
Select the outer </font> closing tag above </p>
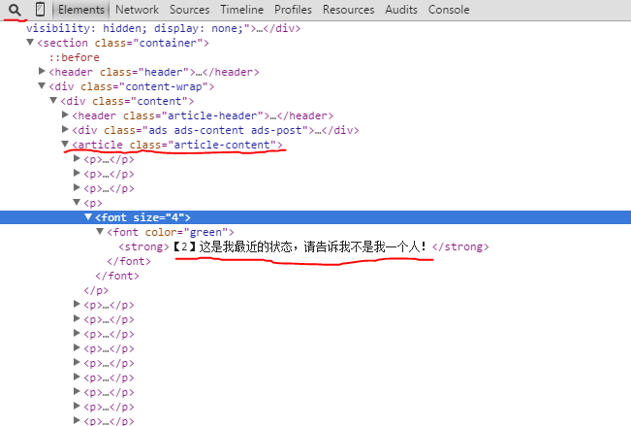click(x=117, y=276)
